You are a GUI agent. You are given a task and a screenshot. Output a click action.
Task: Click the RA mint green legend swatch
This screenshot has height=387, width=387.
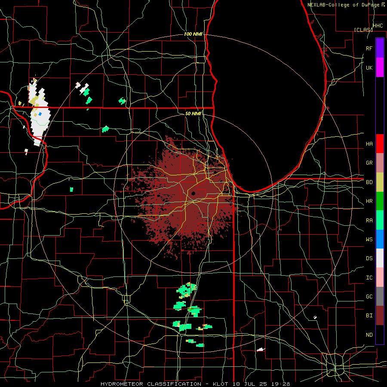click(x=380, y=220)
